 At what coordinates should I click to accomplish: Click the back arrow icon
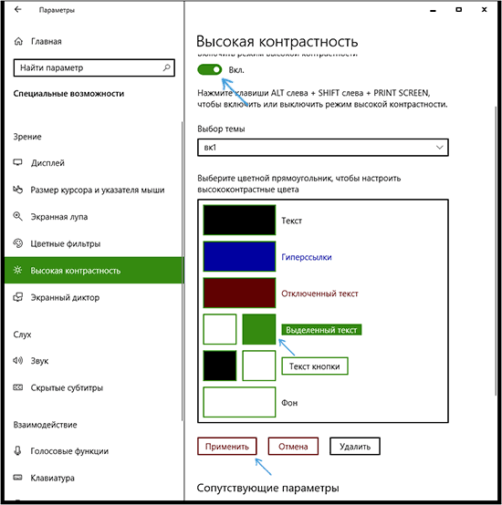click(x=17, y=10)
